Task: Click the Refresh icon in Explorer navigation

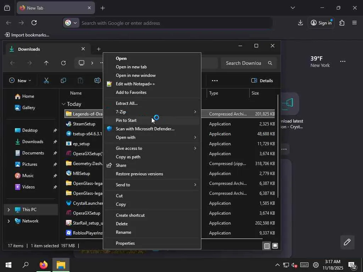Action: pyautogui.click(x=63, y=63)
